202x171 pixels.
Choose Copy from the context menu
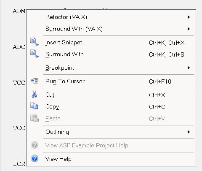111,107
